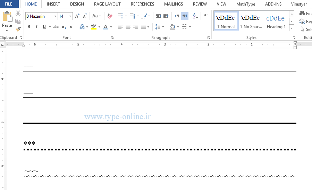Viewport: 312px width, 190px height.
Task: Expand the line spacing options dropdown
Action: (163, 27)
